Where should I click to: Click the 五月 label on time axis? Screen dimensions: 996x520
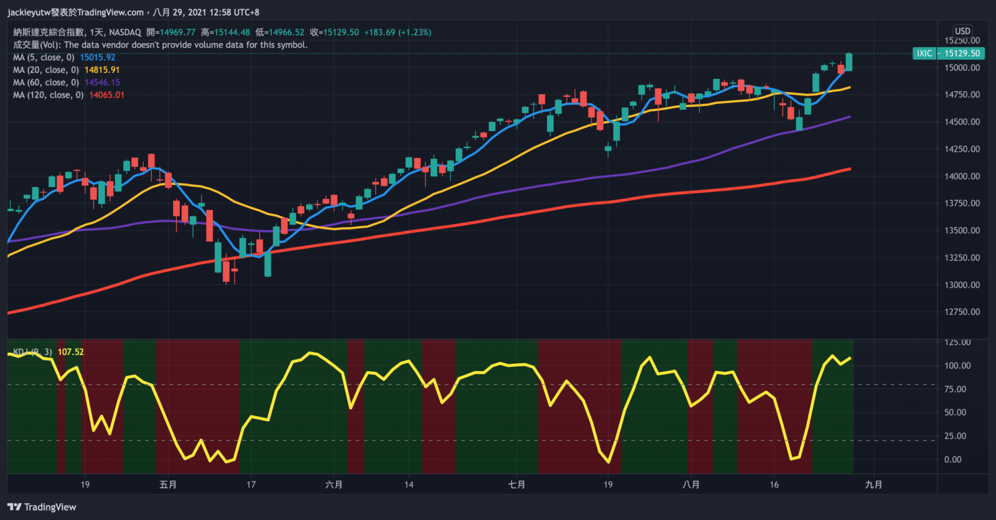[168, 485]
